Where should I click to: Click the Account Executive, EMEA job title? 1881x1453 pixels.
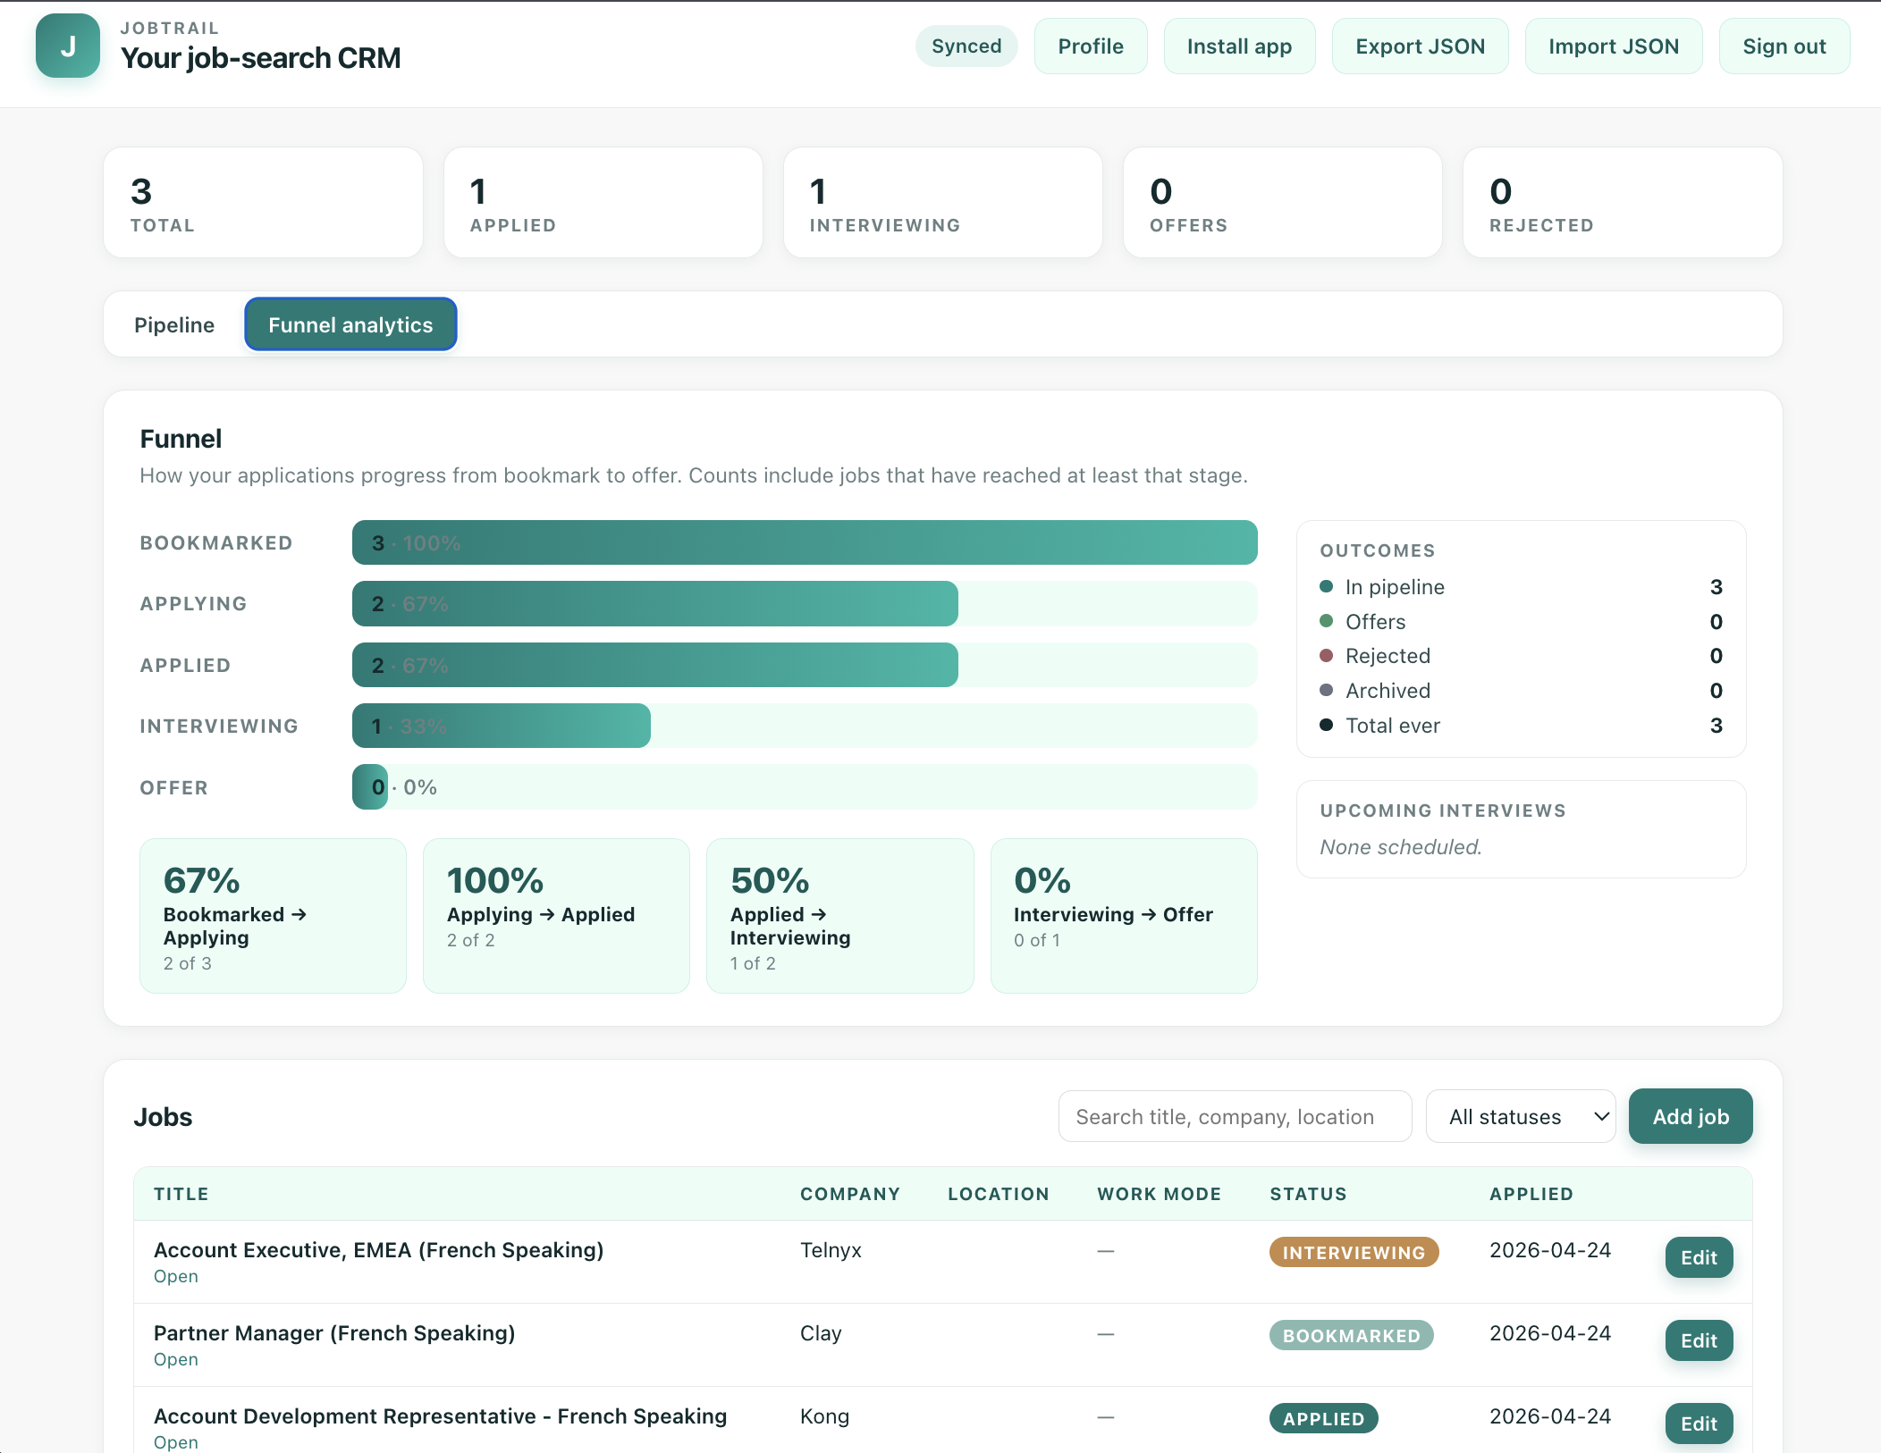pos(379,1249)
